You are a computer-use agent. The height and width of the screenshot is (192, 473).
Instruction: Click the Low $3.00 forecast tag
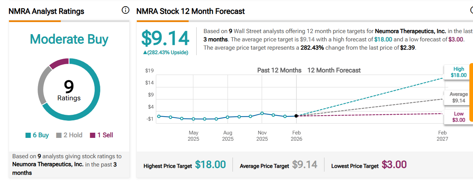click(x=458, y=117)
